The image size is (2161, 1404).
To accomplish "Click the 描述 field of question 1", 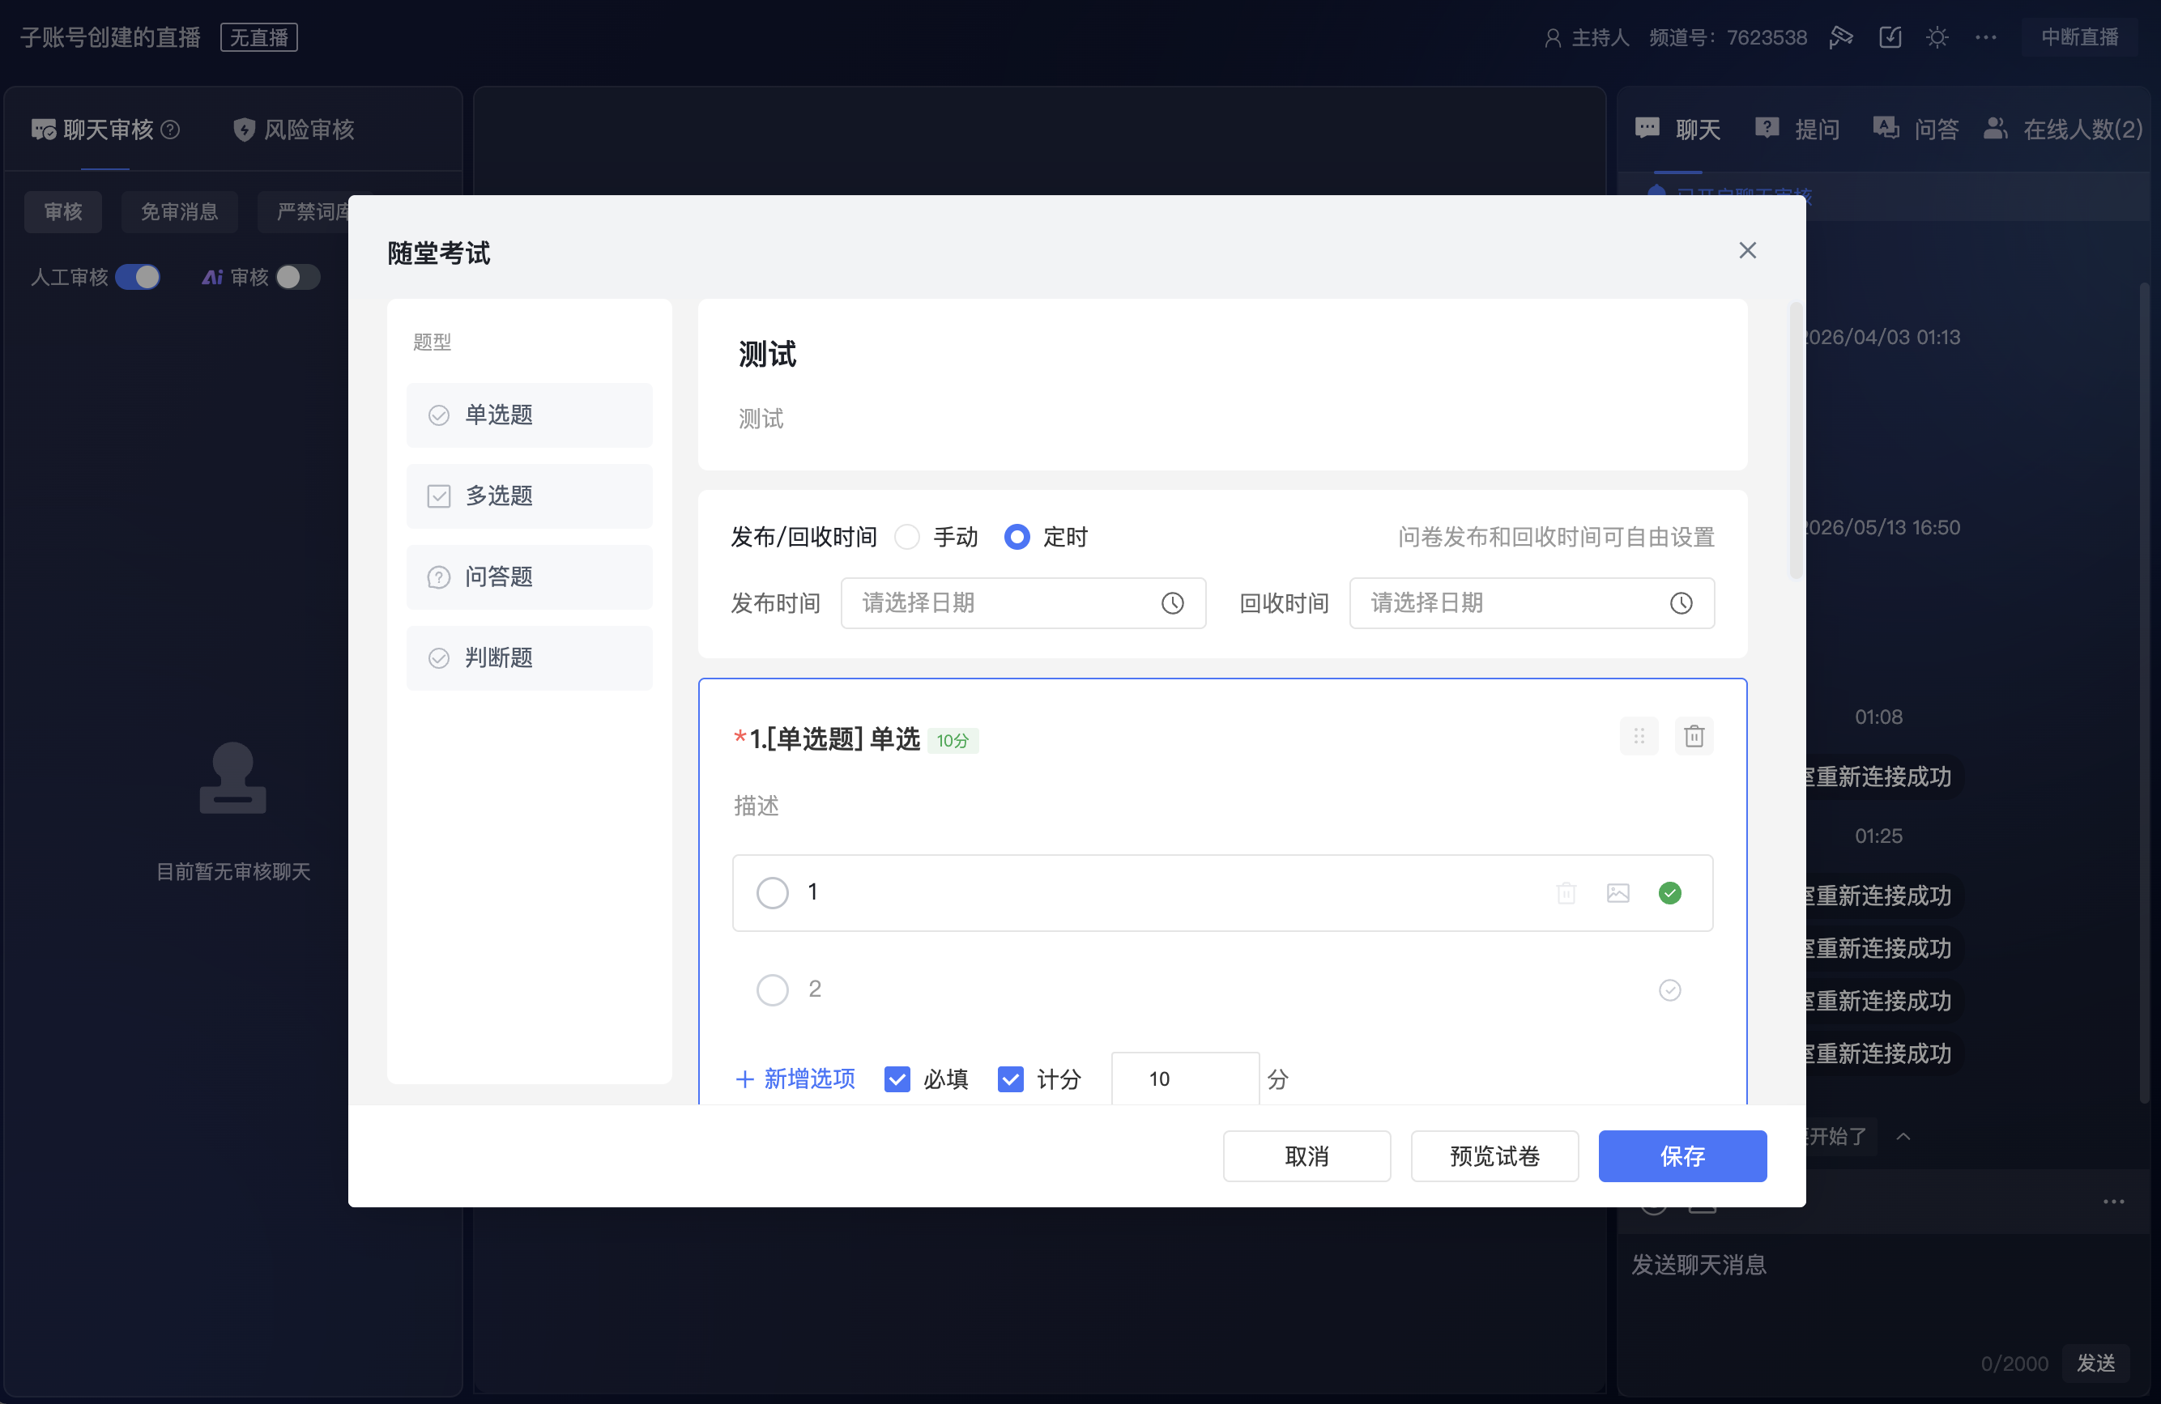I will 757,805.
